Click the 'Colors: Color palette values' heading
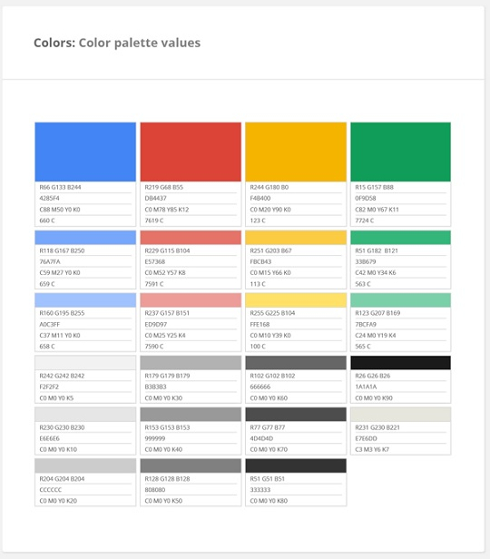The height and width of the screenshot is (559, 490). pos(117,43)
